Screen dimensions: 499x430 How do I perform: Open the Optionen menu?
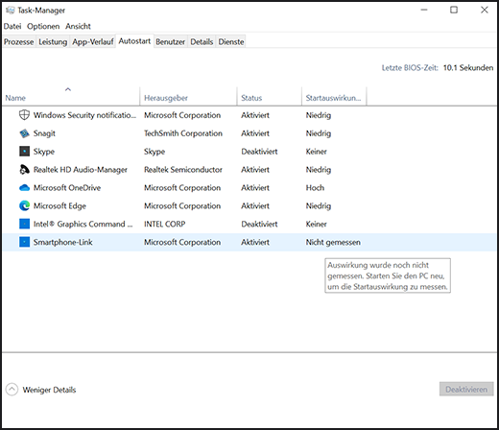[43, 26]
